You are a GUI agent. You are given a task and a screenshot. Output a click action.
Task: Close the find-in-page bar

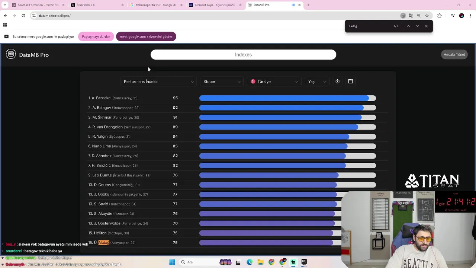426,26
